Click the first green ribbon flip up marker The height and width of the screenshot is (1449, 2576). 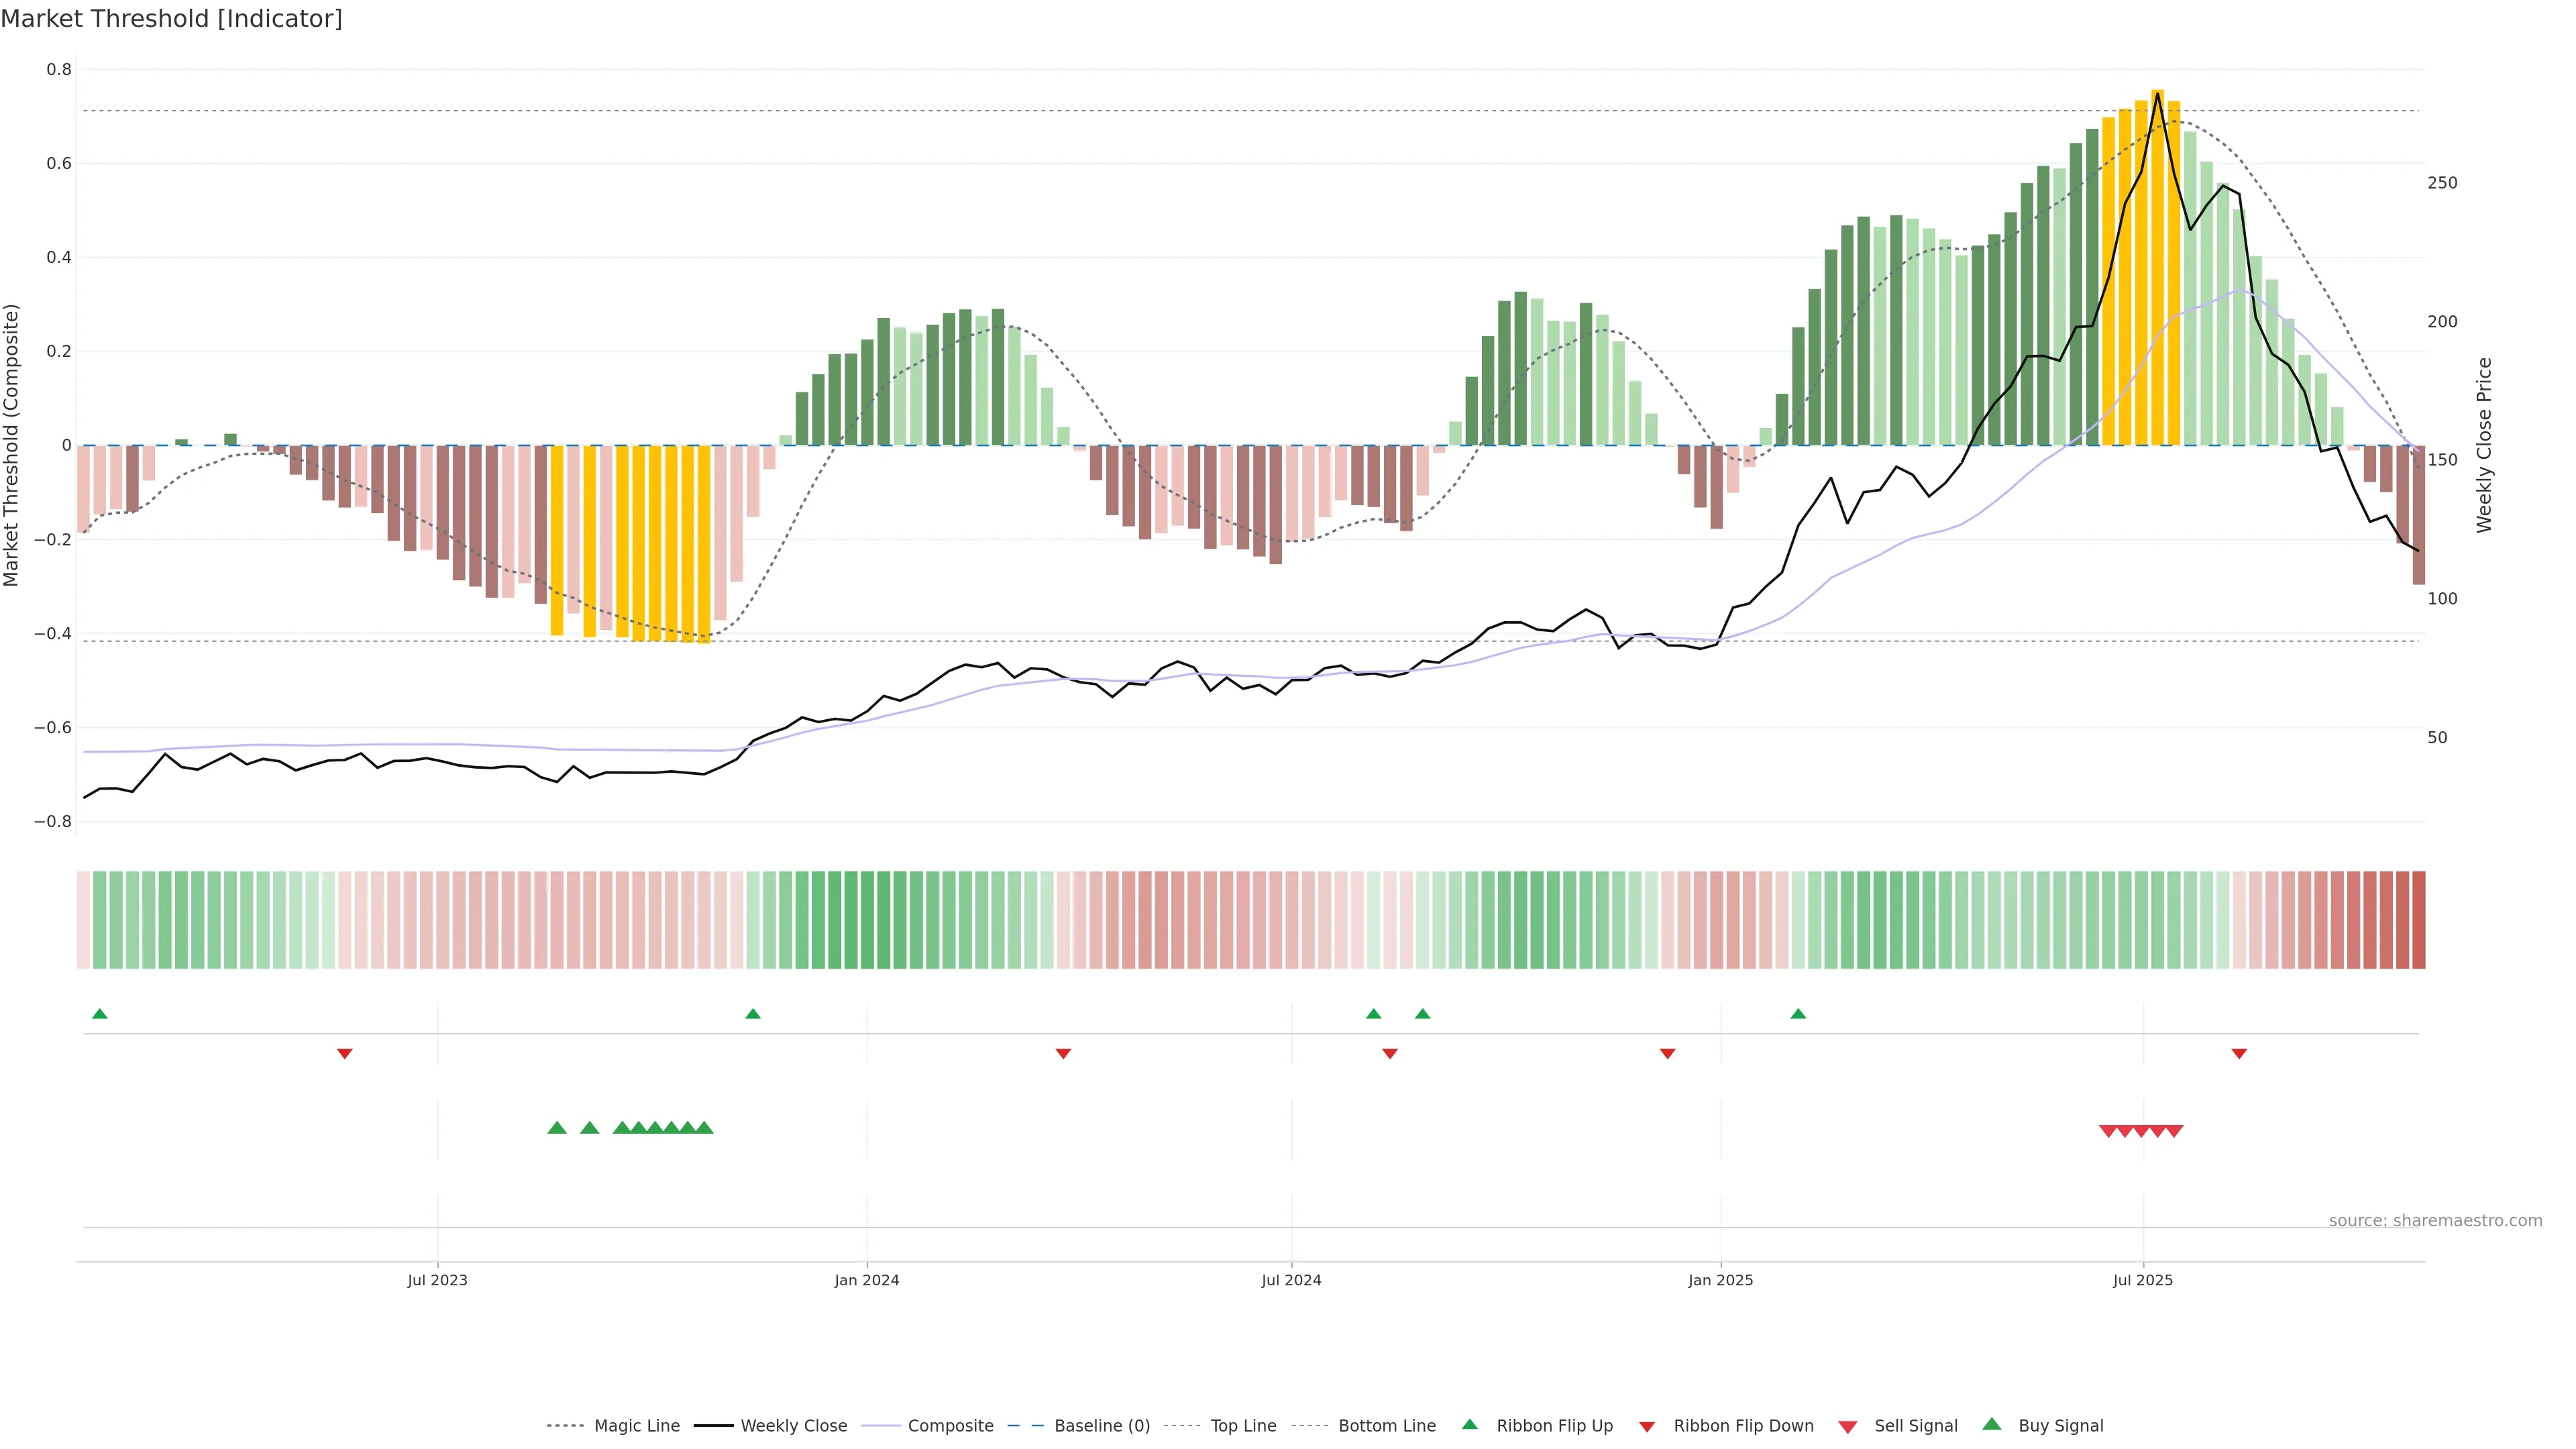pyautogui.click(x=99, y=1014)
